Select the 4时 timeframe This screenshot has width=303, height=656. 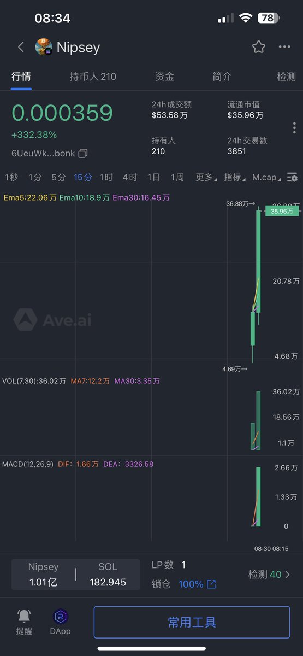tap(130, 177)
